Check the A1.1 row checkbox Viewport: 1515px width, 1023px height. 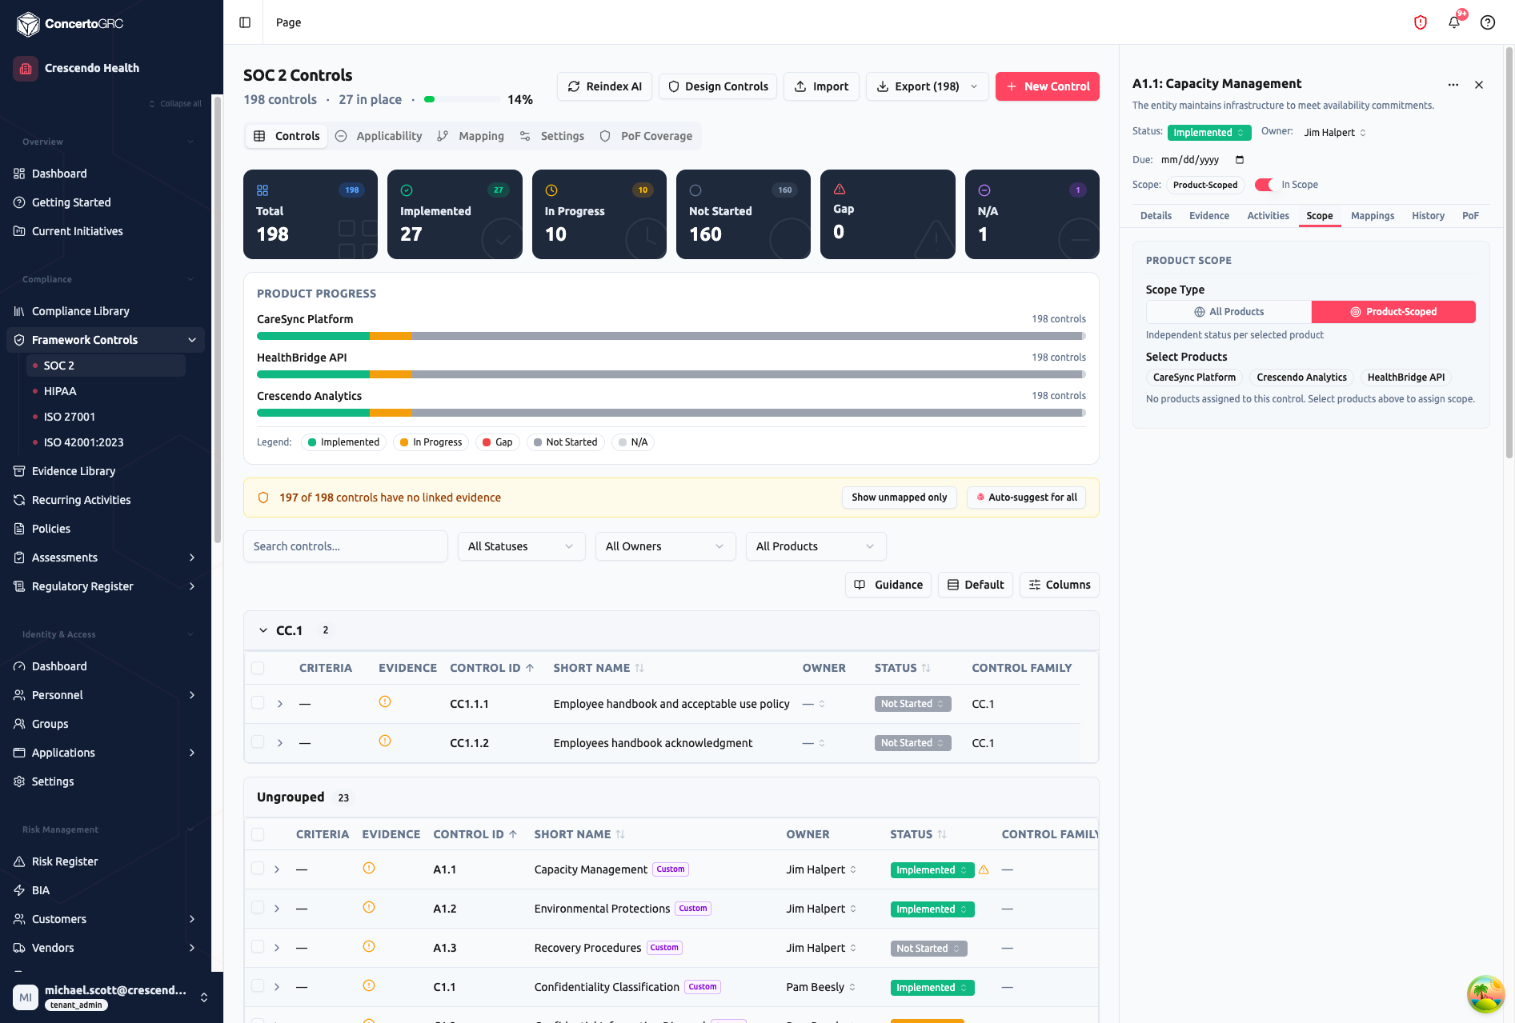point(258,868)
